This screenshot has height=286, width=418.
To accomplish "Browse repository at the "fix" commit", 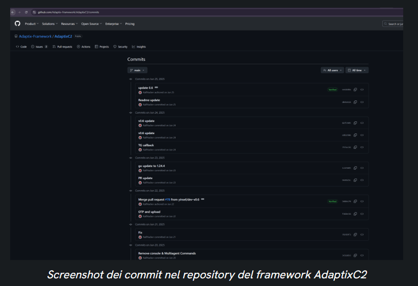I will coord(362,235).
